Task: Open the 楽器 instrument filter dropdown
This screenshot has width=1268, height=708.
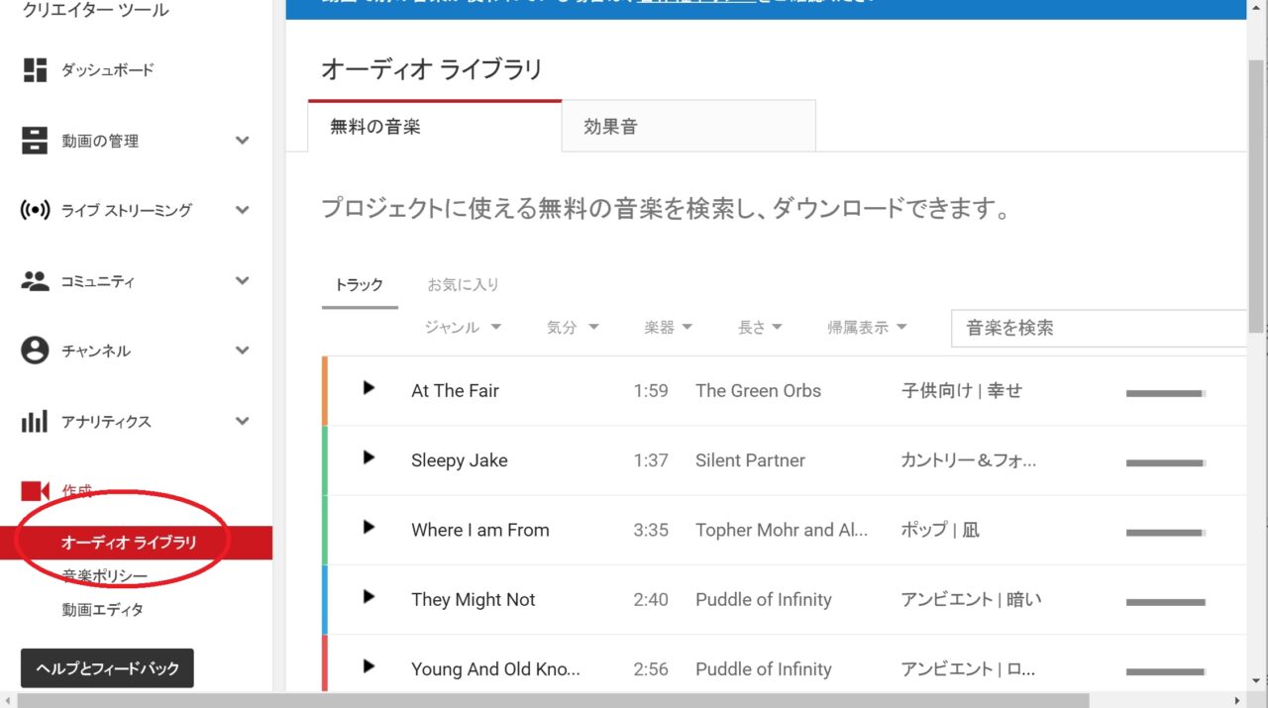Action: [668, 328]
